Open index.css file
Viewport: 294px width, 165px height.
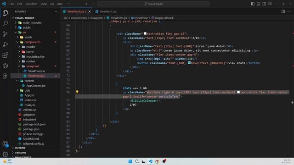pos(30,100)
